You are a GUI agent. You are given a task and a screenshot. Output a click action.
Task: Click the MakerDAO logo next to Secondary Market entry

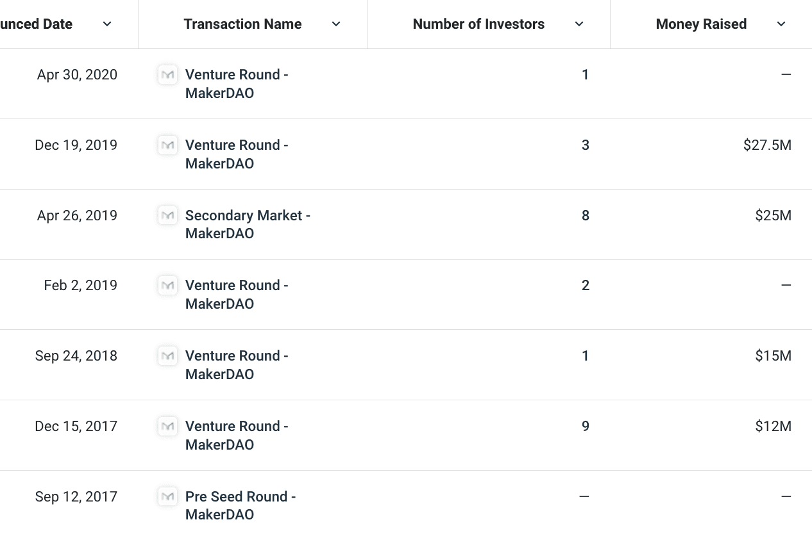[x=167, y=215]
